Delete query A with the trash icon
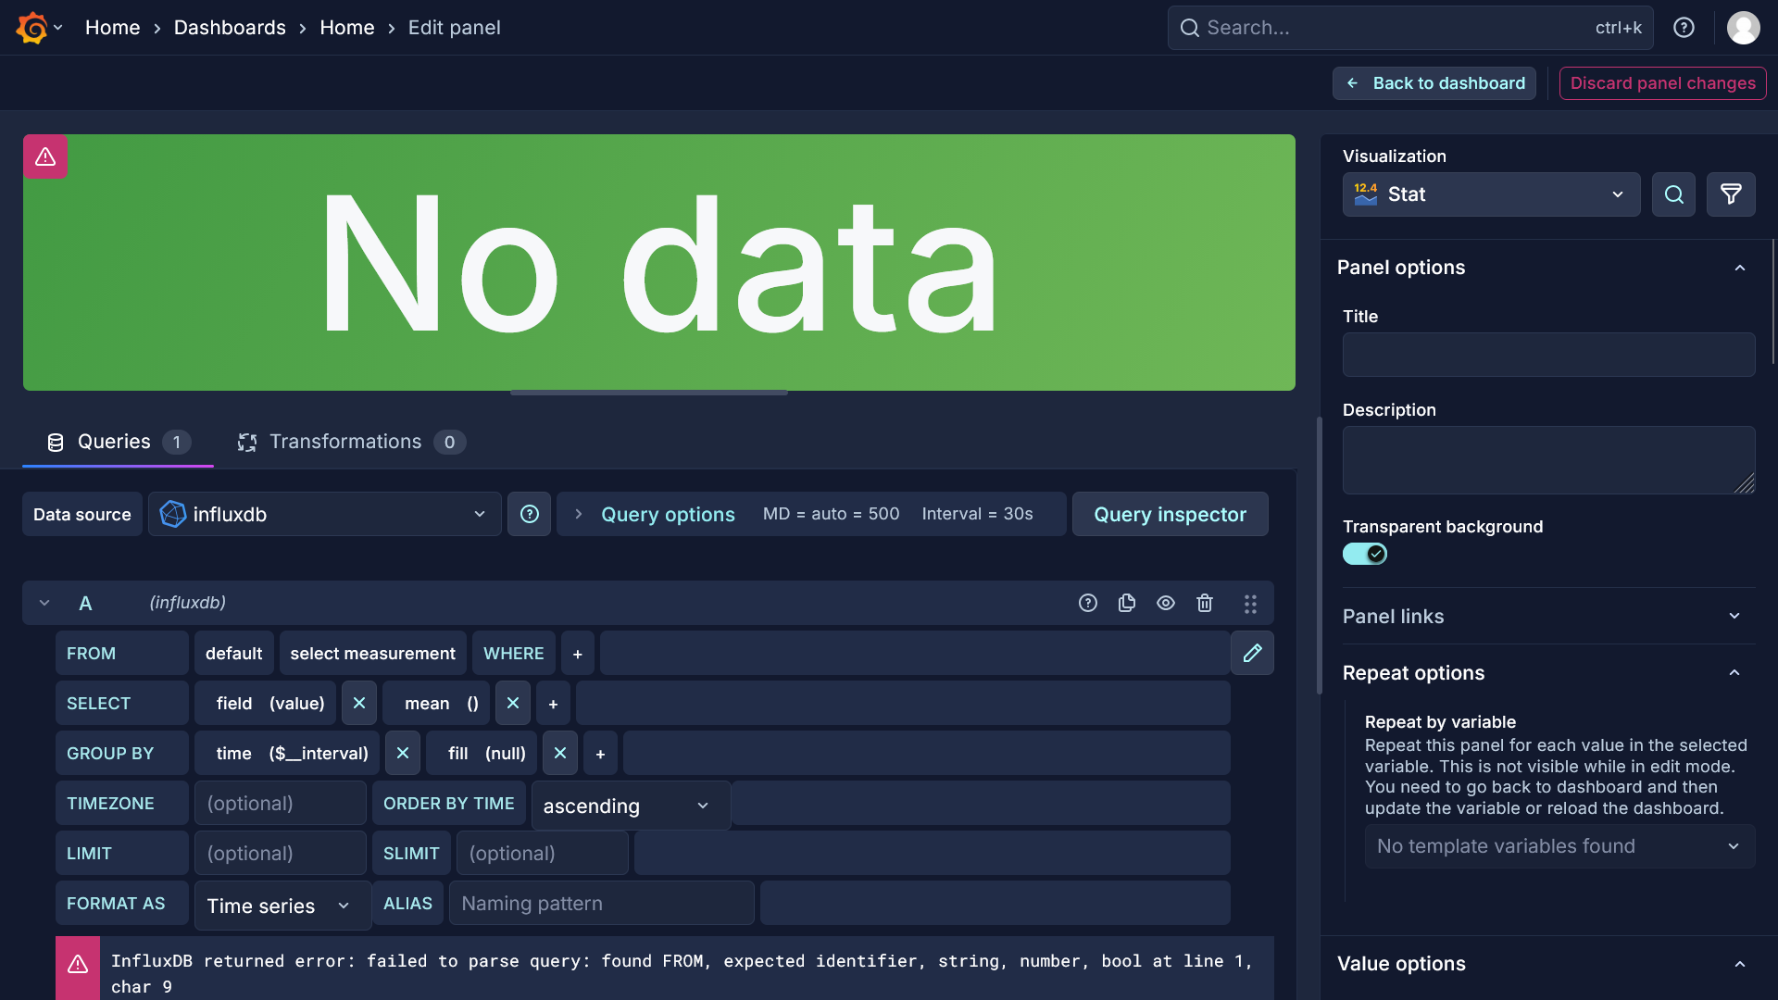1778x1000 pixels. coord(1205,604)
